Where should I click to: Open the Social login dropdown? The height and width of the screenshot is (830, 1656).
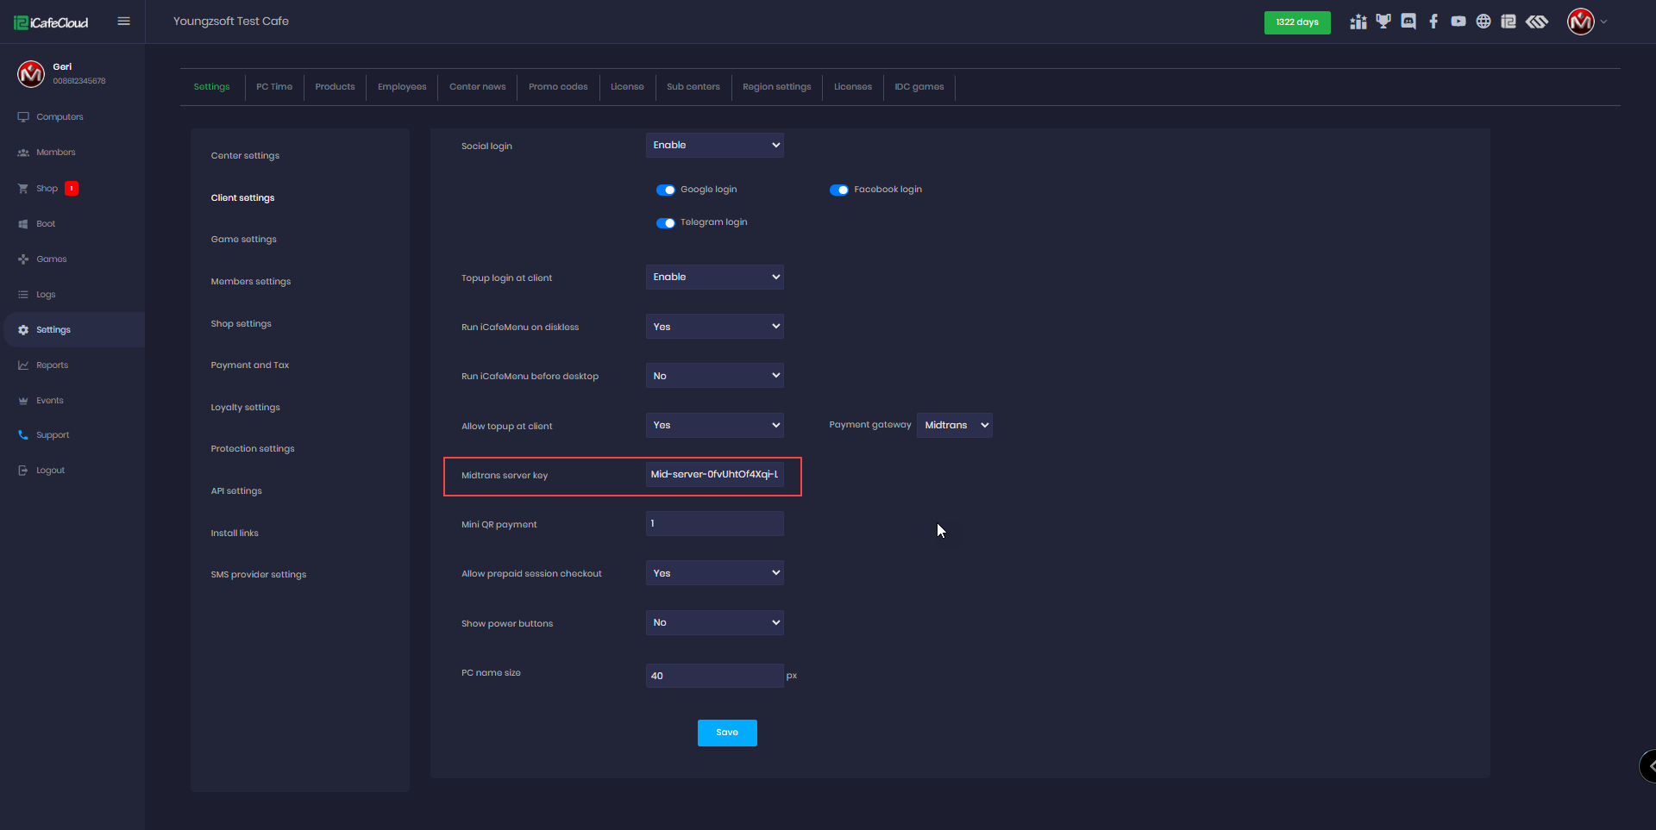(x=714, y=145)
